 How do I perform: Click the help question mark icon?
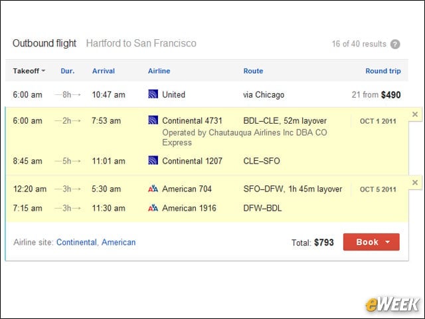[395, 44]
